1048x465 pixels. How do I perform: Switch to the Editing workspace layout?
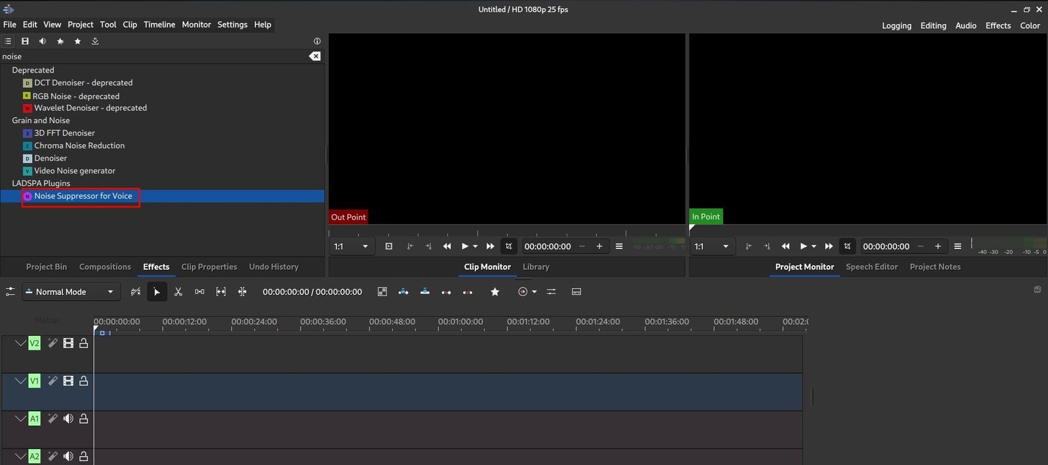tap(933, 26)
